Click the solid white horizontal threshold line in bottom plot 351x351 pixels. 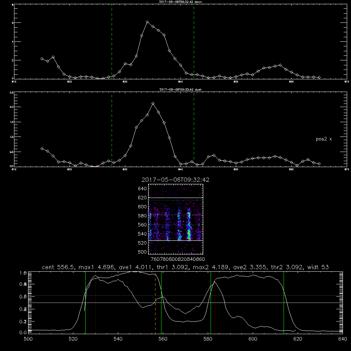pos(185,303)
